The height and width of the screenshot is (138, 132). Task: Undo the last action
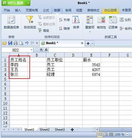pos(27,43)
